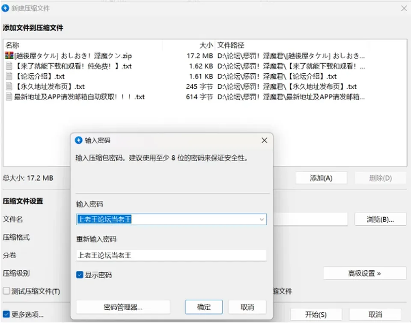Image resolution: width=411 pixels, height=323 pixels.
Task: Click the 最新地址及APP txt file icon
Action: 9,97
